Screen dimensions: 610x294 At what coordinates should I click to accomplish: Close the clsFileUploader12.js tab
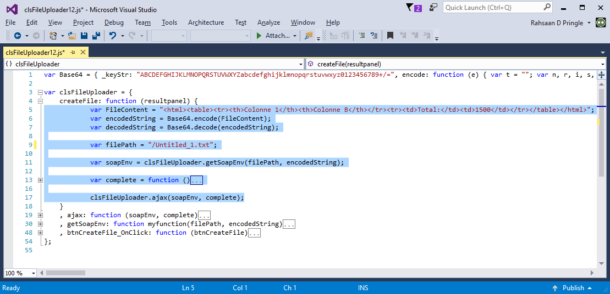(83, 52)
